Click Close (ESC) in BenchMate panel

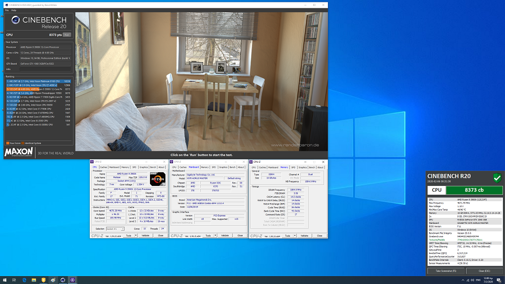pos(484,271)
